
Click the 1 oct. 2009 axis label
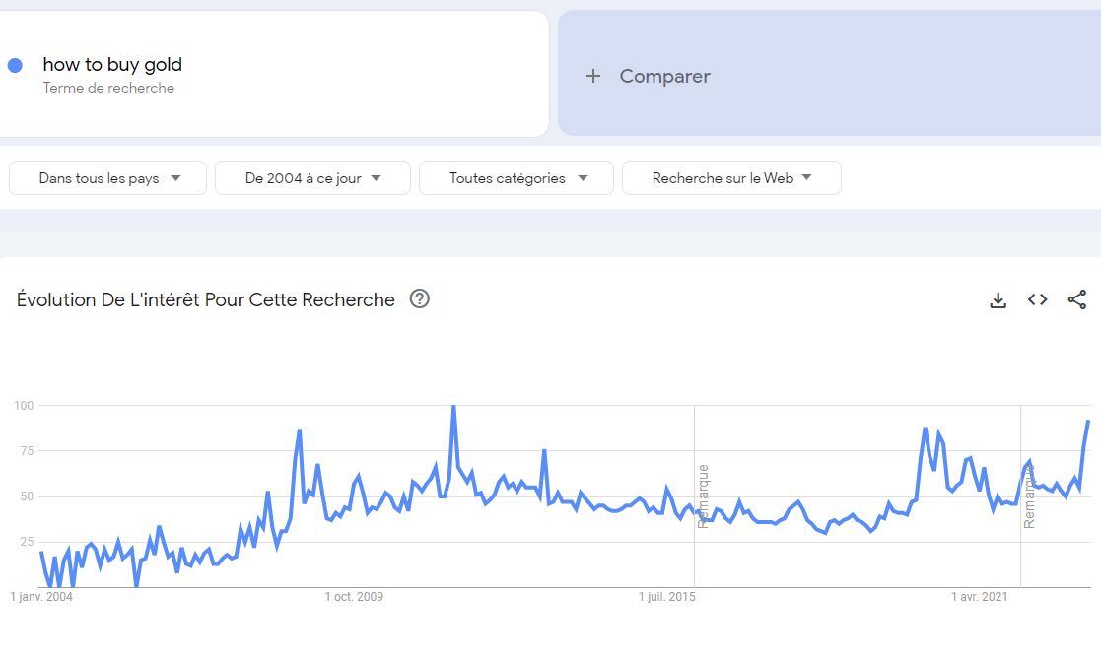(354, 597)
